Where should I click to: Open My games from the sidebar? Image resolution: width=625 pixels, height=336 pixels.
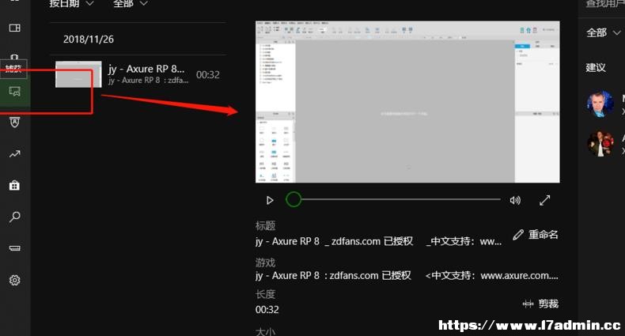[x=15, y=28]
